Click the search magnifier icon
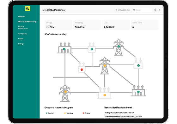 point(134,10)
